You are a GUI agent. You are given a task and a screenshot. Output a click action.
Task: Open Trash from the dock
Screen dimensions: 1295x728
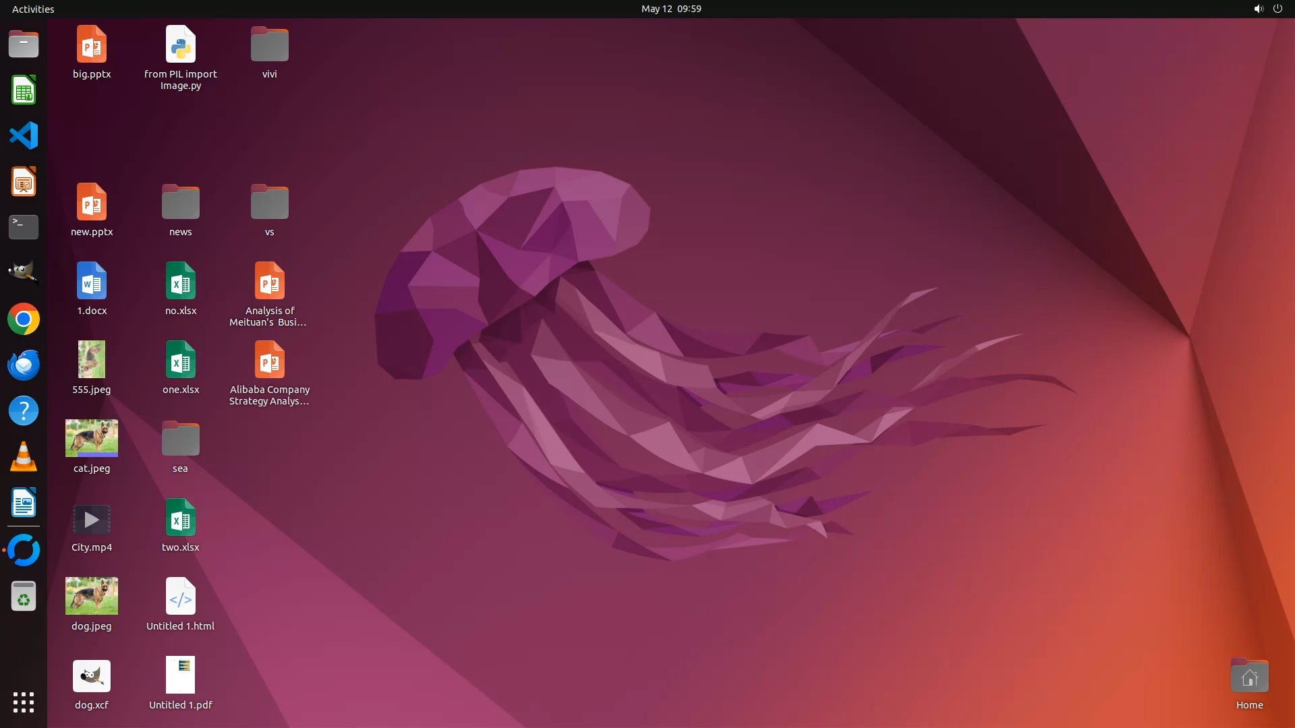[24, 597]
